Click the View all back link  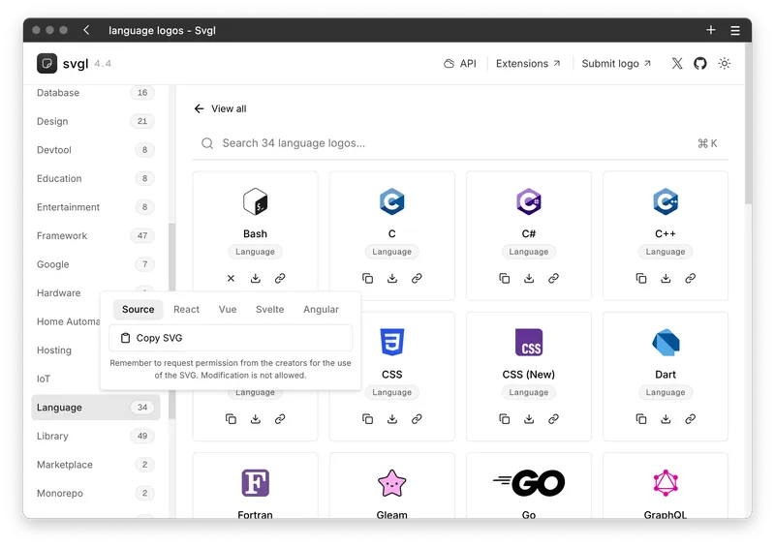pyautogui.click(x=221, y=108)
